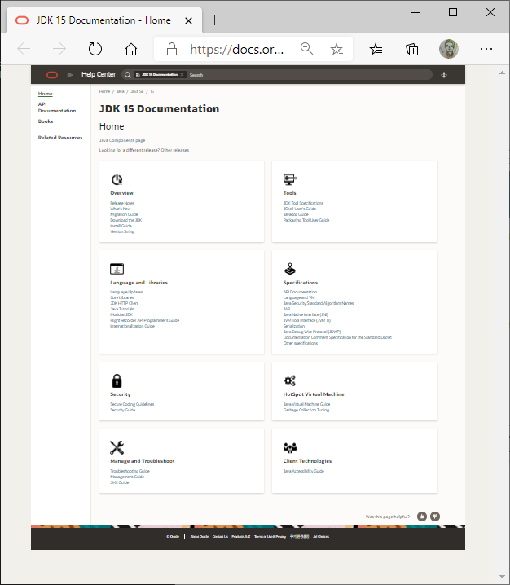Open the Collections icon in browser toolbar

pyautogui.click(x=412, y=49)
